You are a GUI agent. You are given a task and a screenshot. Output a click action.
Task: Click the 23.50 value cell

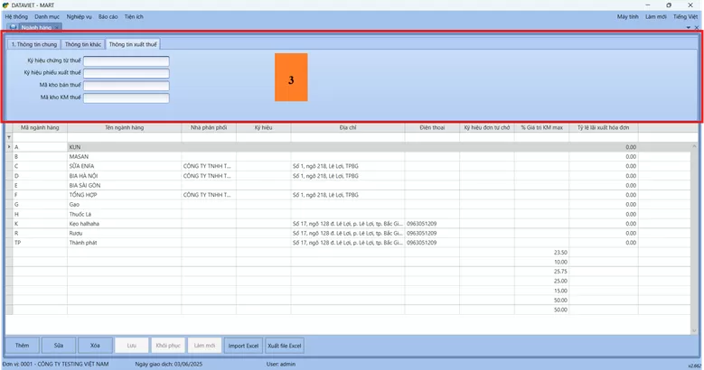(x=542, y=253)
